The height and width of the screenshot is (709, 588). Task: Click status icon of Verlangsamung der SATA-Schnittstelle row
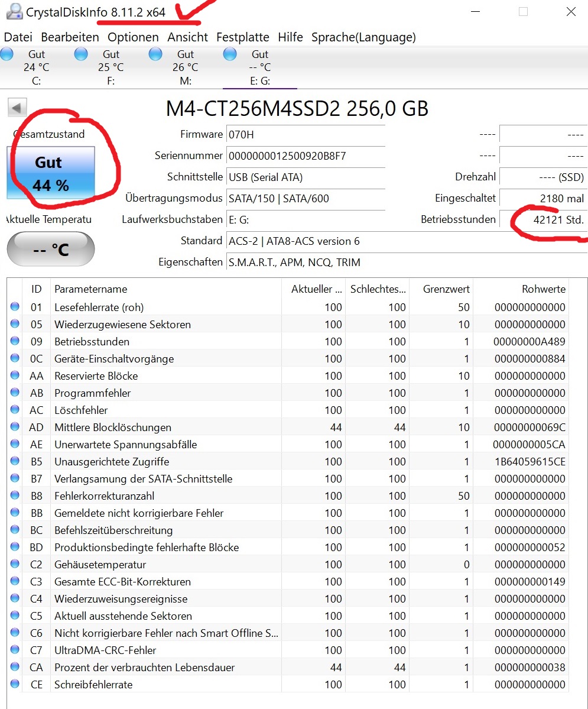(15, 478)
